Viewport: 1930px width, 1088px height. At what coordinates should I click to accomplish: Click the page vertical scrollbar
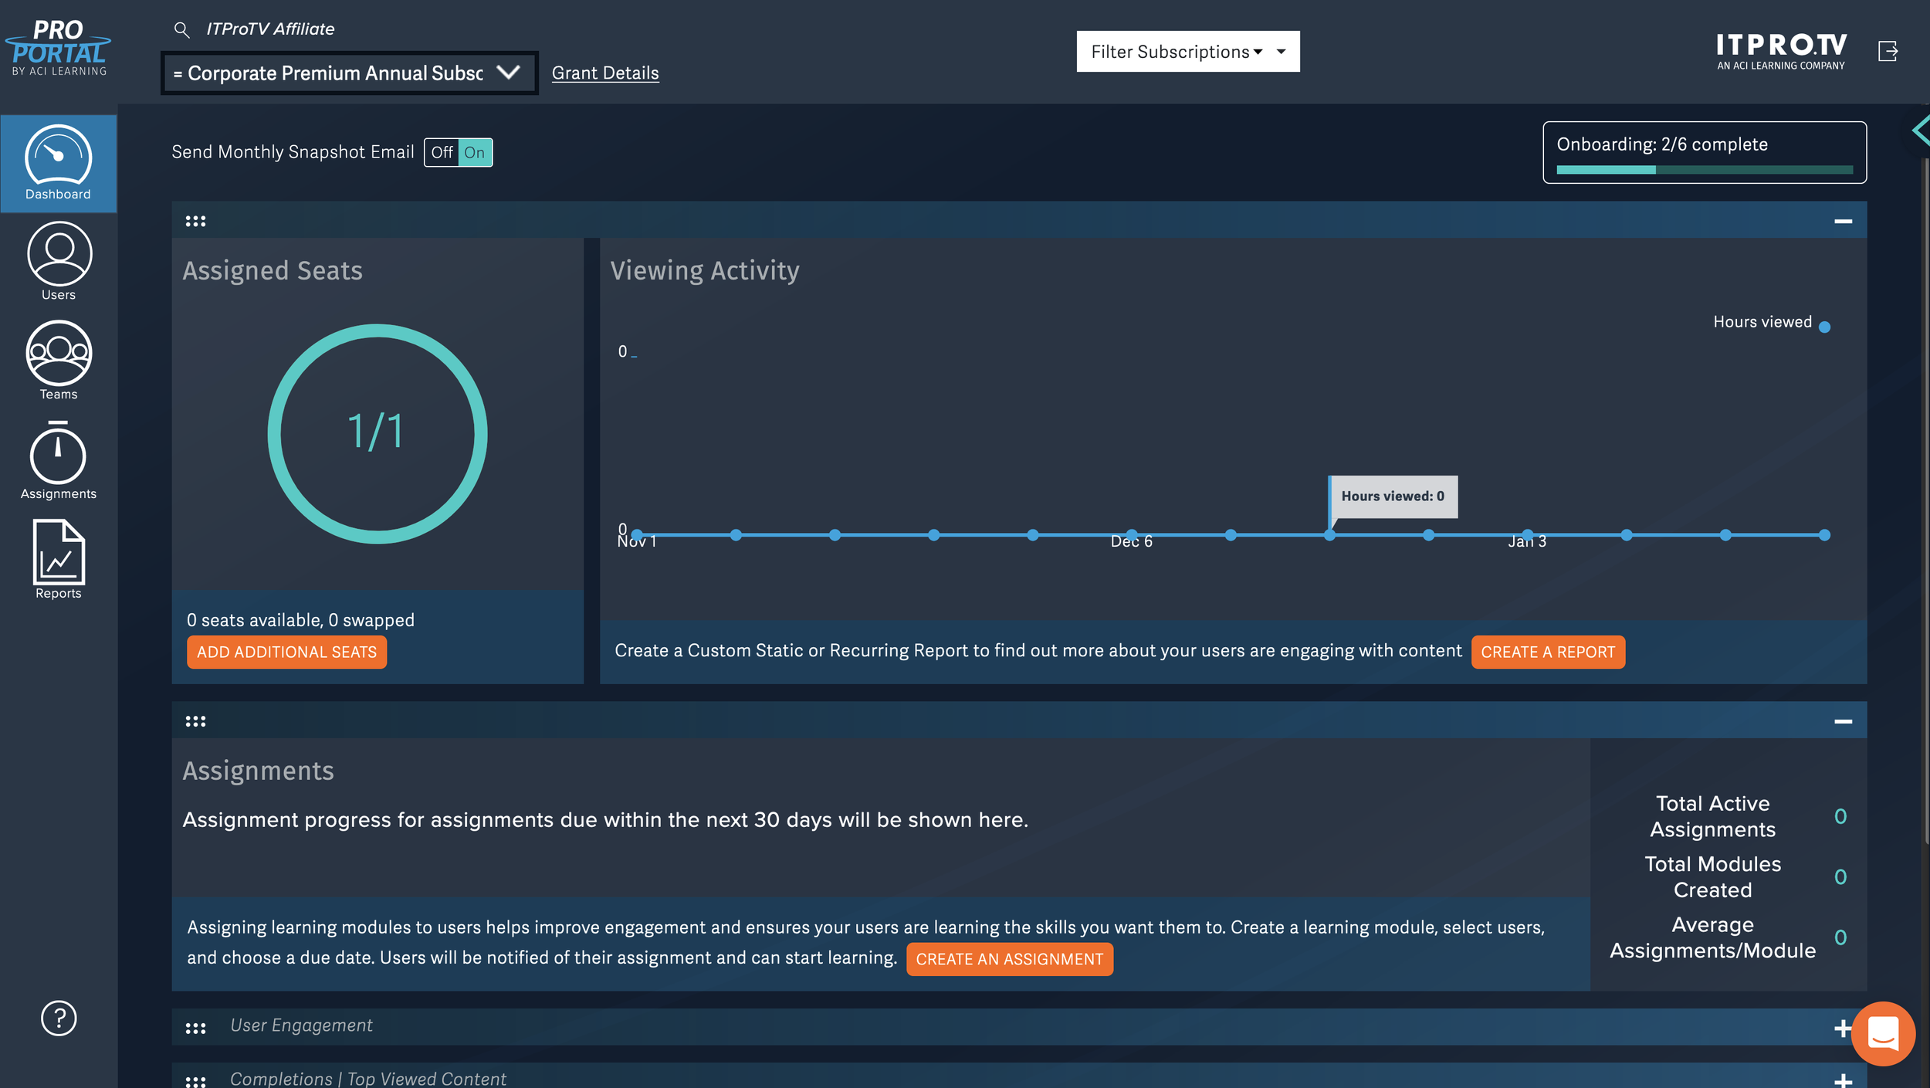(1925, 502)
